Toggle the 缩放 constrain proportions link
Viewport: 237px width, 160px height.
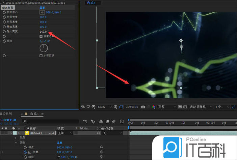58,157
